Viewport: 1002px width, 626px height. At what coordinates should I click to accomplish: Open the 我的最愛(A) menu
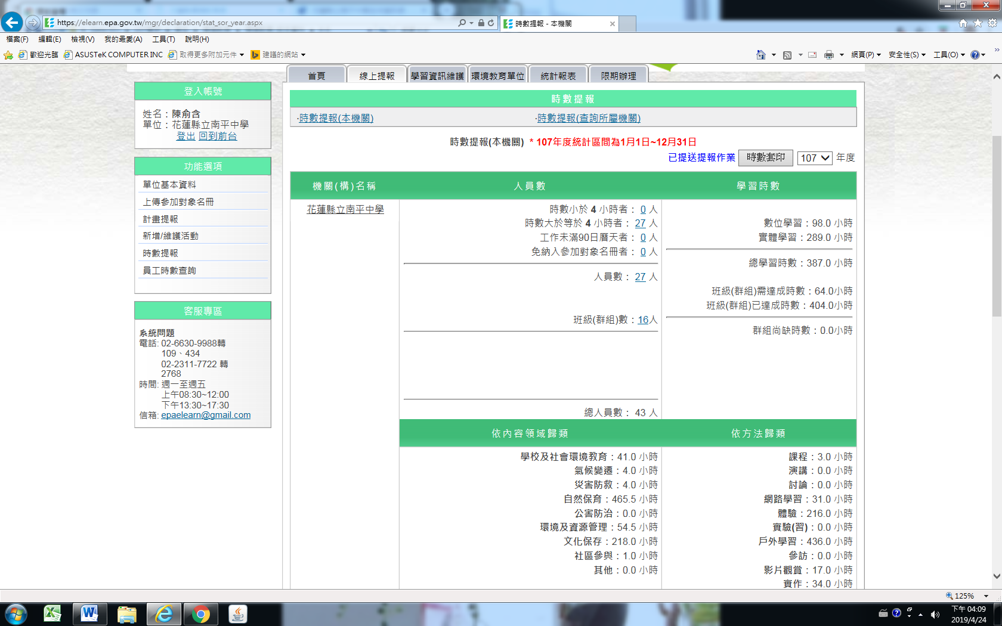point(123,39)
